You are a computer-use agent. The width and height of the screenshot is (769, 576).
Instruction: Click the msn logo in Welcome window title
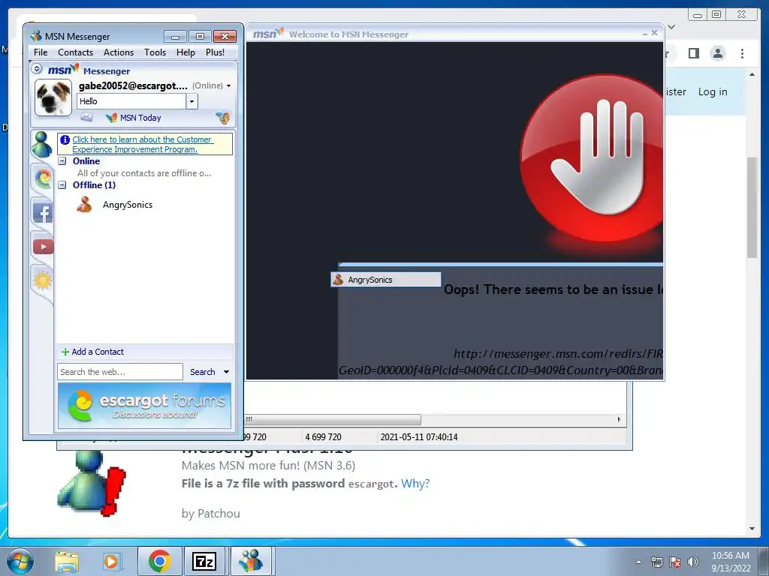(x=268, y=34)
